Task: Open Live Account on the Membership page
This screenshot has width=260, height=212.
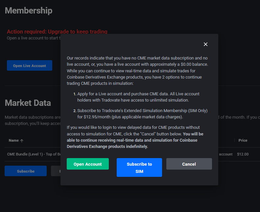Action: pyautogui.click(x=30, y=65)
